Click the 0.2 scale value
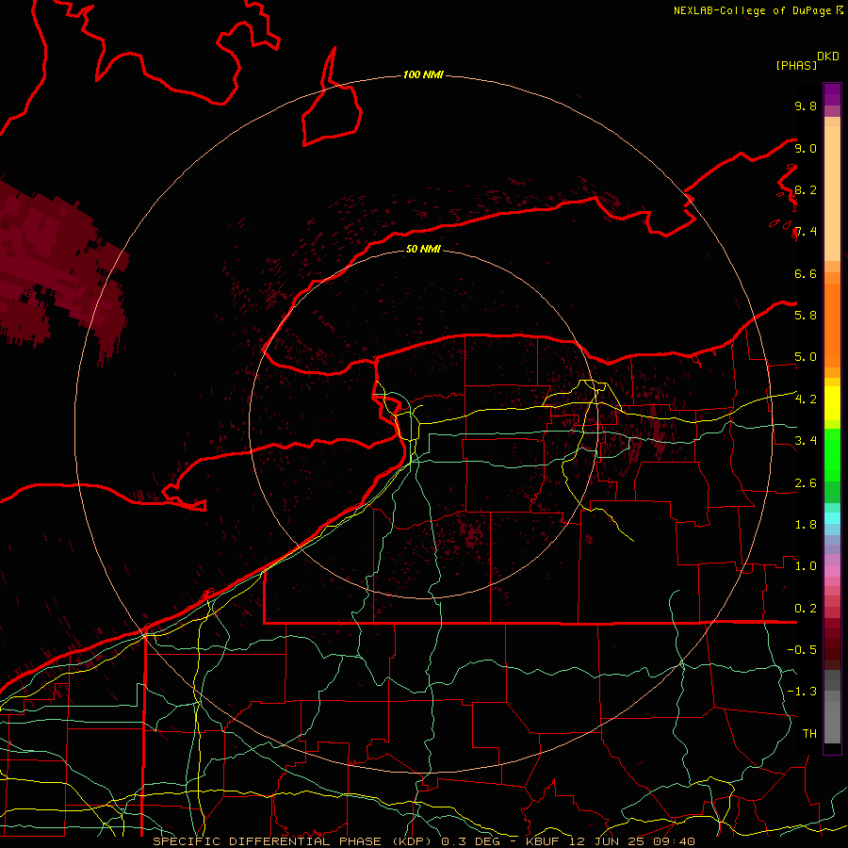Image resolution: width=848 pixels, height=848 pixels. tap(806, 609)
